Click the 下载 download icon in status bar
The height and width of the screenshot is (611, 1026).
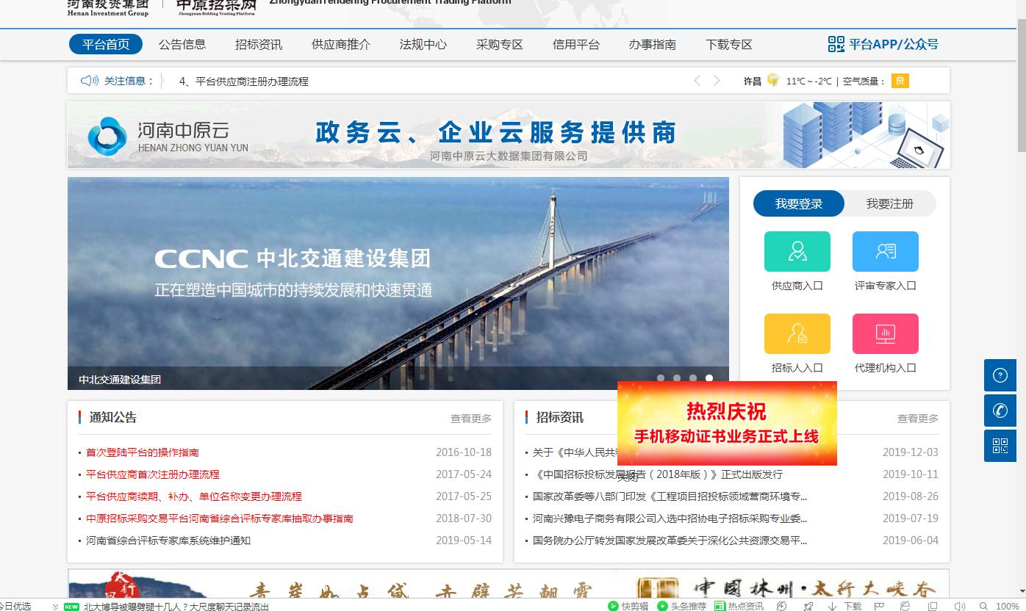[845, 606]
